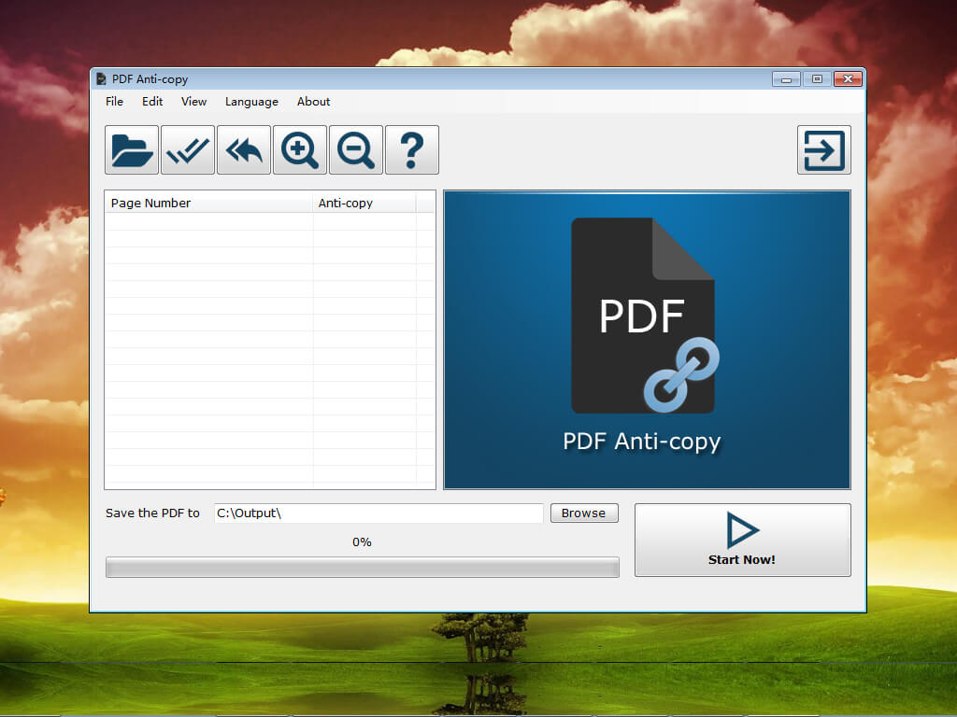Viewport: 957px width, 717px height.
Task: Click the reply-all arrows undo icon
Action: pos(244,150)
